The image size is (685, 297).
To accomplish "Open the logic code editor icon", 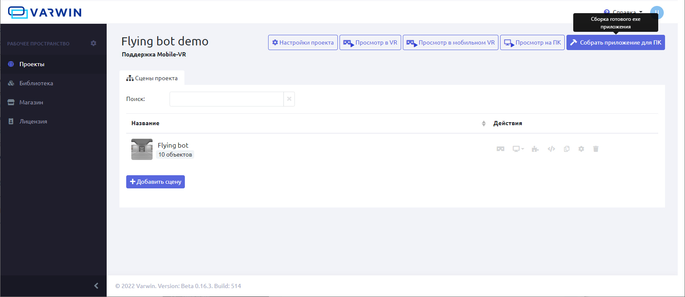I will pyautogui.click(x=551, y=149).
